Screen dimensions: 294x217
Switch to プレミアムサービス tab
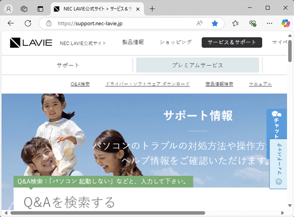pyautogui.click(x=198, y=65)
